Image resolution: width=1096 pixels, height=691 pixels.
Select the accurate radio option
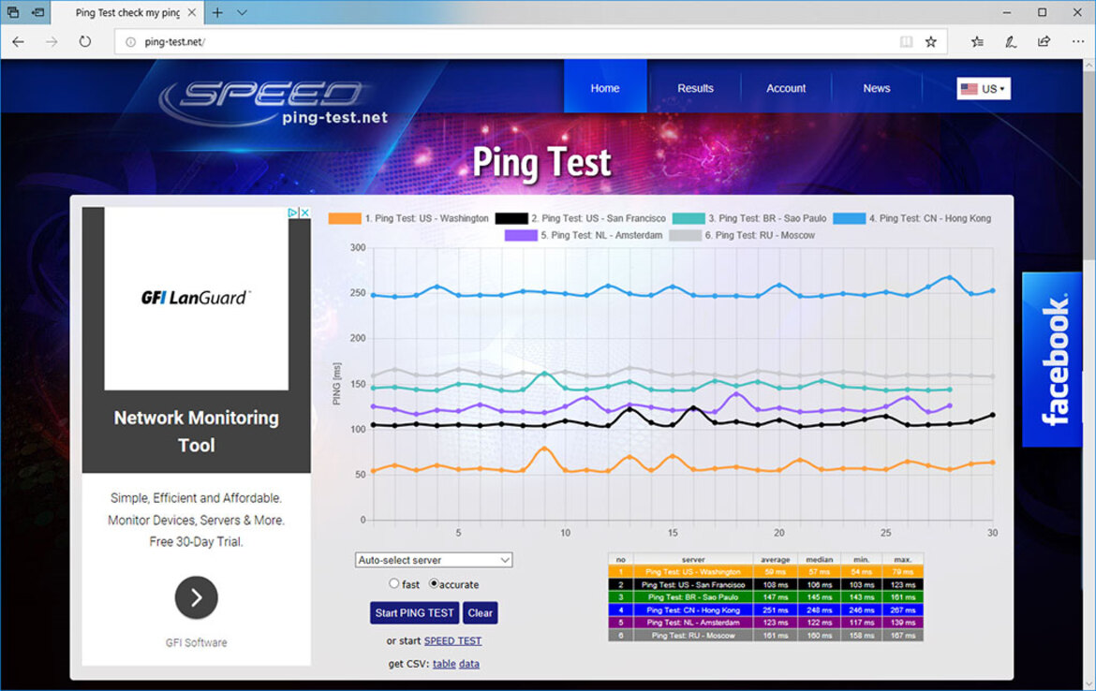434,583
